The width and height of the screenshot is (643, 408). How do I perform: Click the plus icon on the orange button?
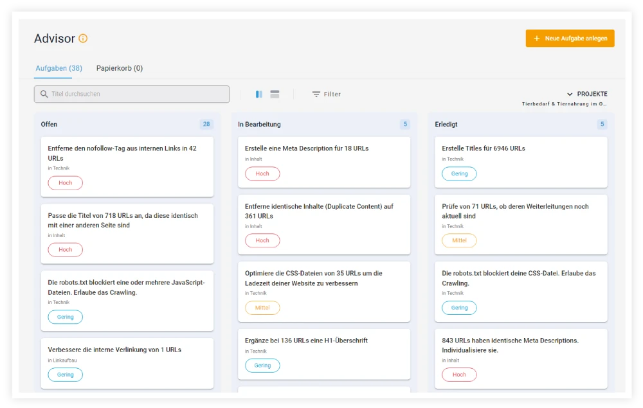coord(538,38)
